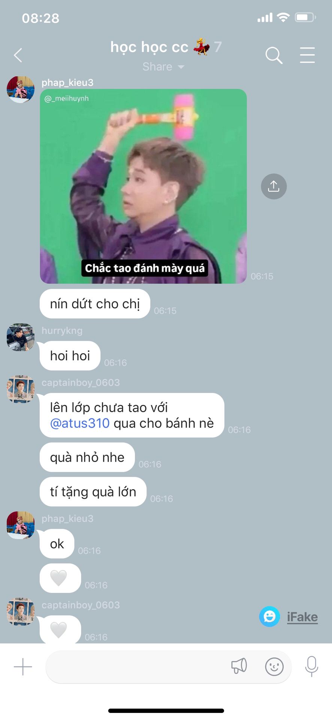The height and width of the screenshot is (720, 332).
Task: Open hurrykng's profile avatar
Action: (x=21, y=337)
